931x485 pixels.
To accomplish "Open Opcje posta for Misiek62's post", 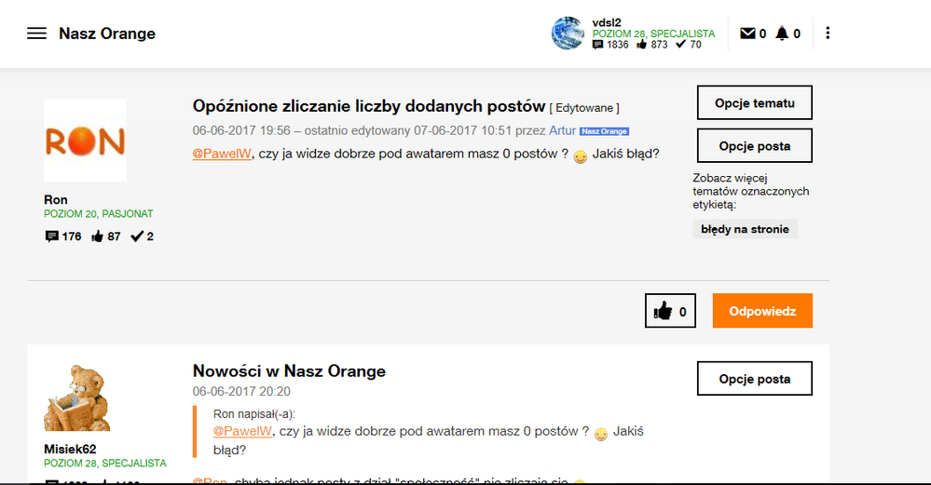I will [x=755, y=378].
